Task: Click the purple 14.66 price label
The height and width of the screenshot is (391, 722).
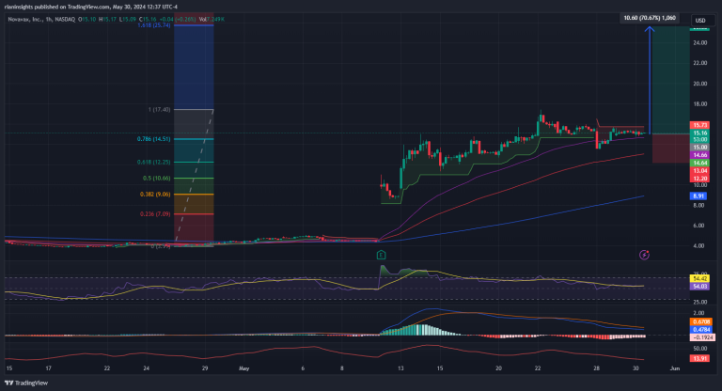Action: (699, 154)
